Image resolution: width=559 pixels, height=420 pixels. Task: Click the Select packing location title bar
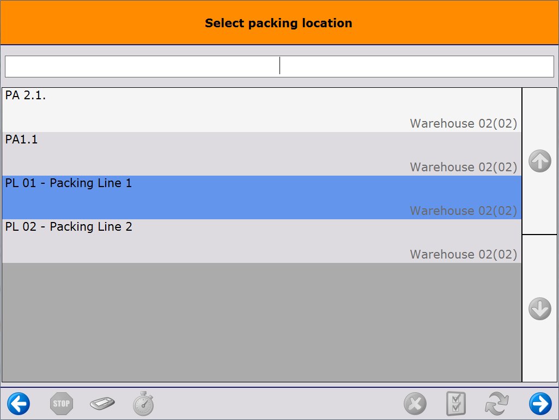(x=279, y=23)
